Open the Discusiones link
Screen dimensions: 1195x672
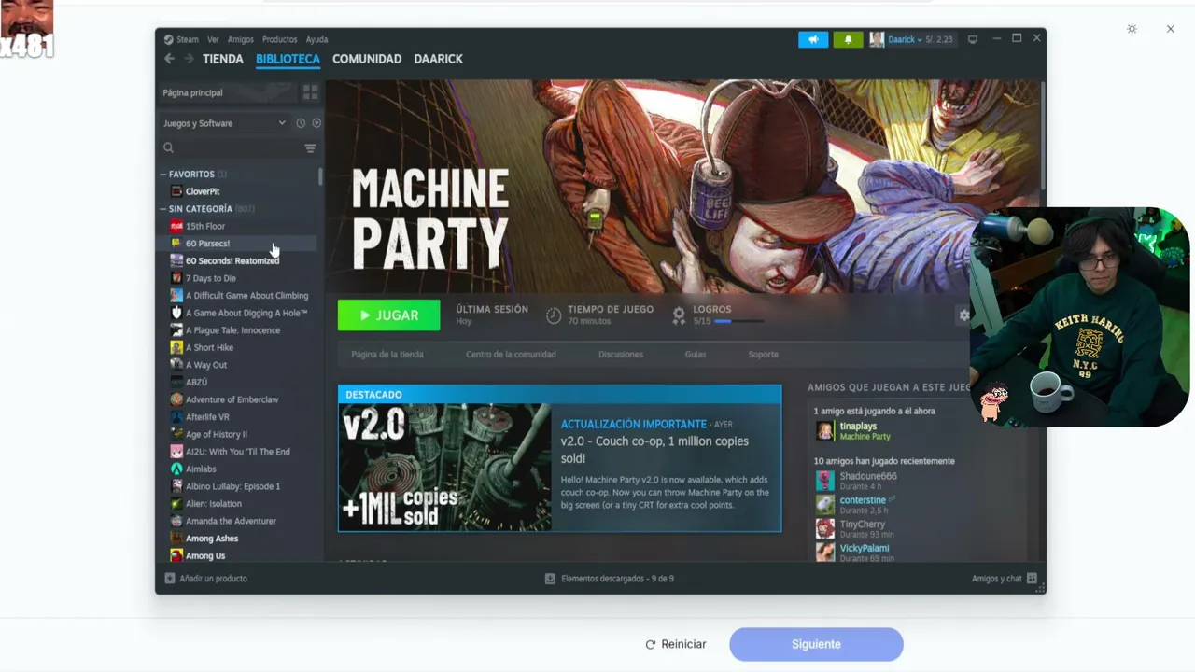pos(621,355)
